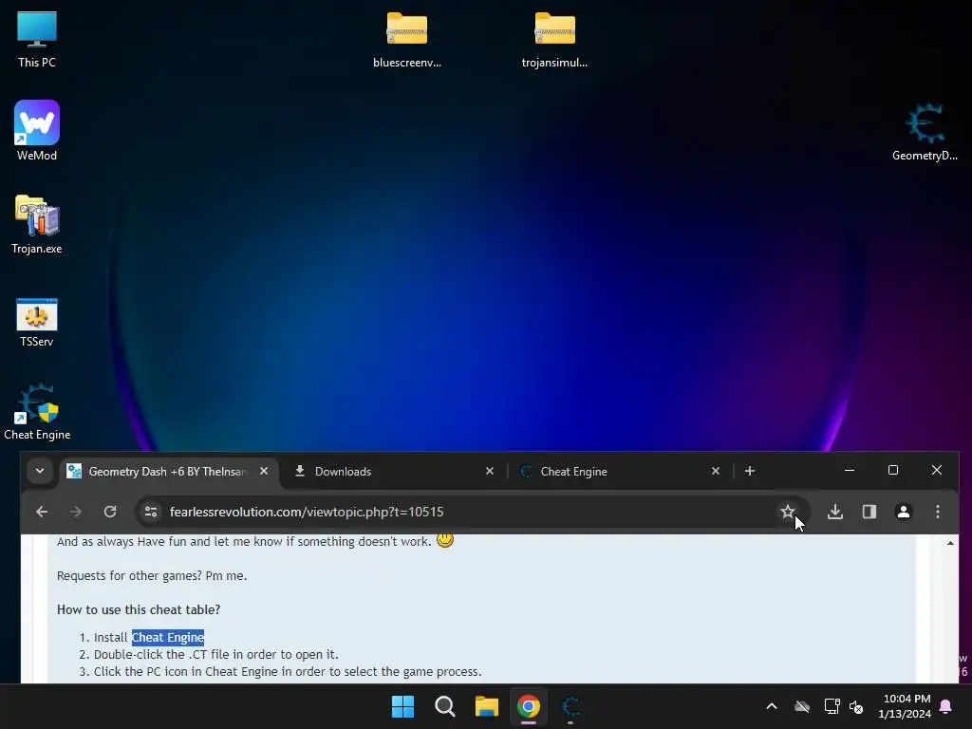Click the page scrollbar up arrow

pos(950,543)
